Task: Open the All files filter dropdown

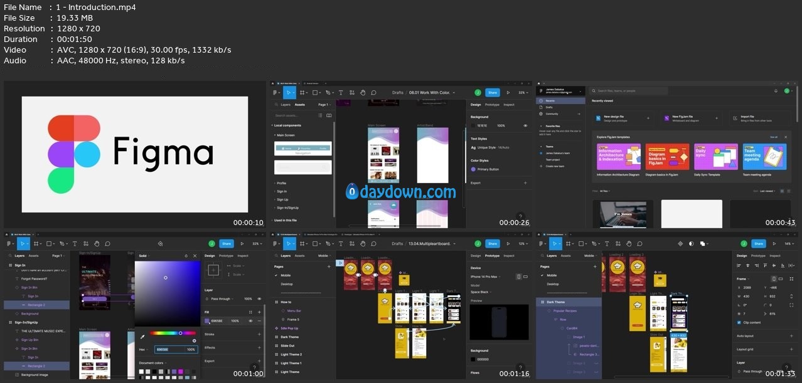Action: pyautogui.click(x=605, y=191)
